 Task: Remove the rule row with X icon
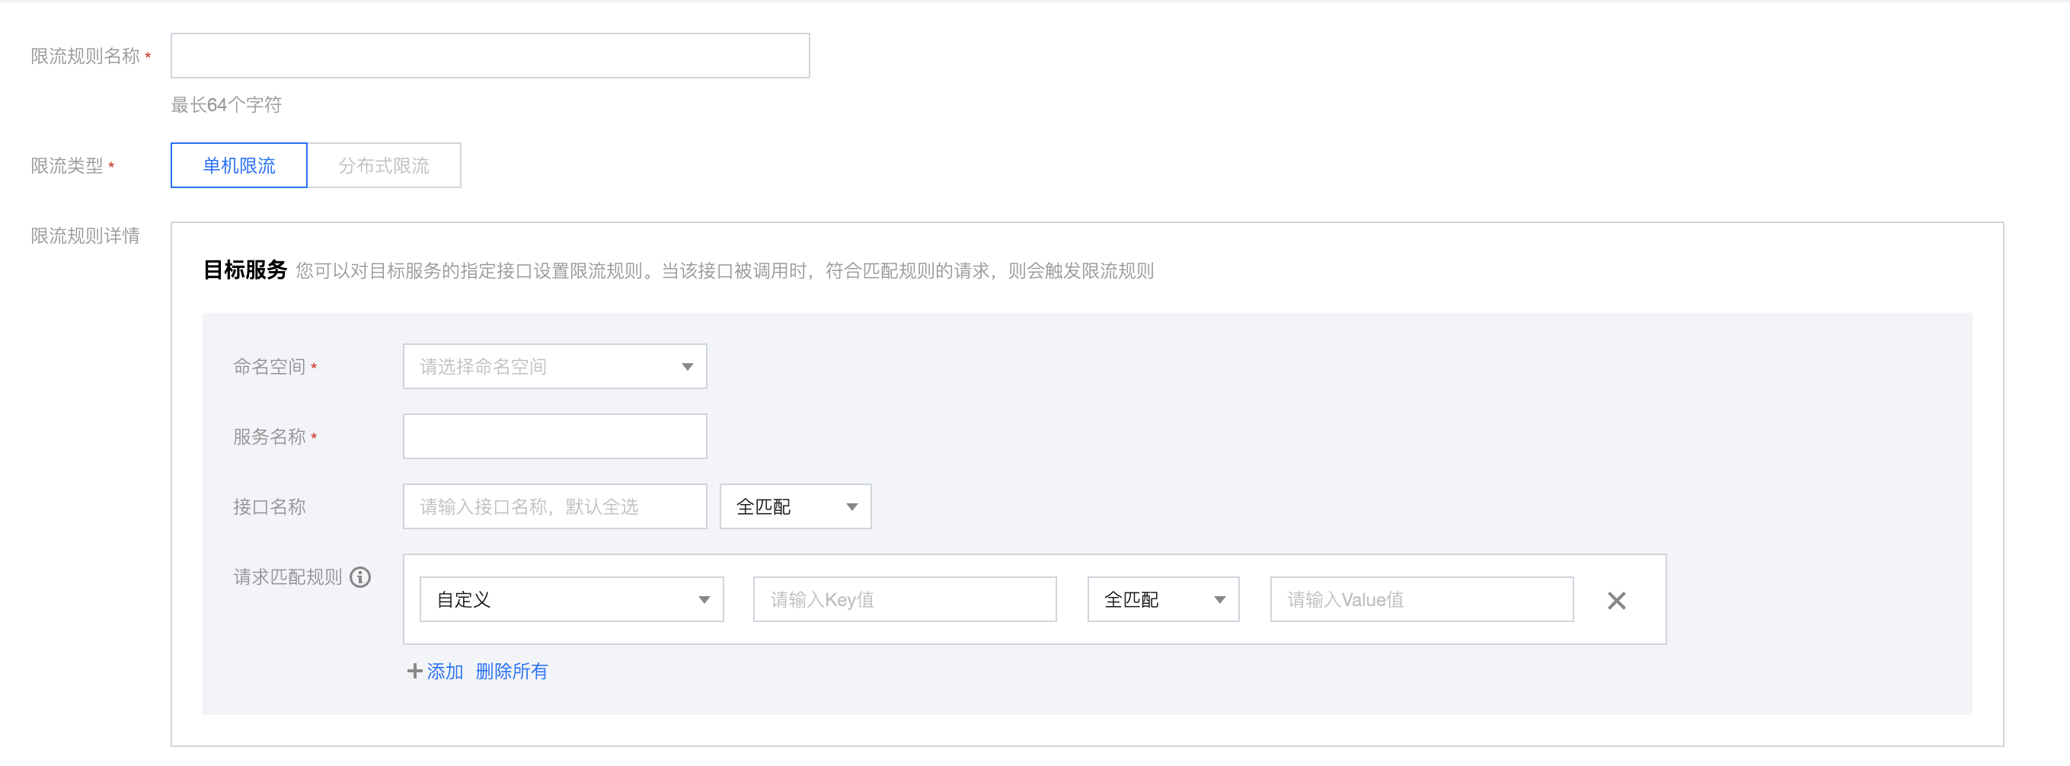[1617, 601]
